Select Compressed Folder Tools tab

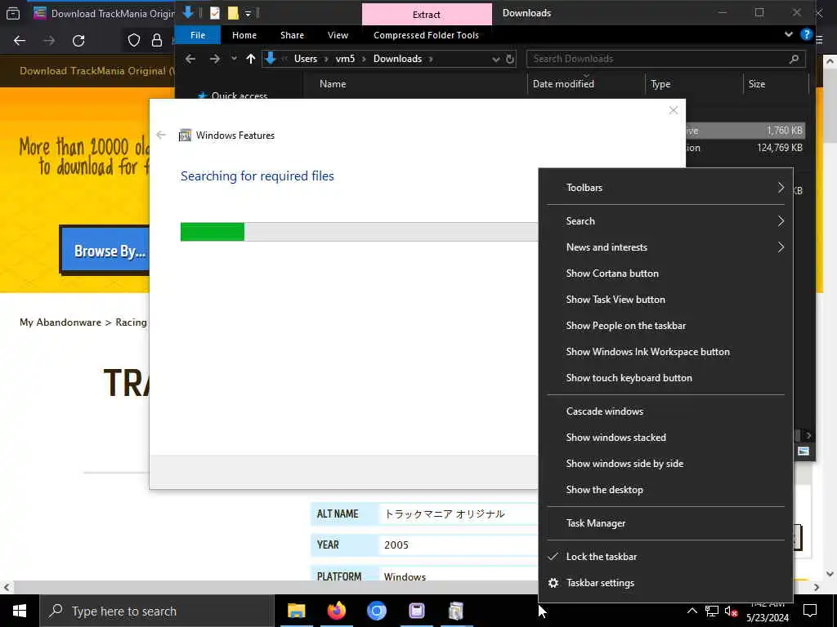tap(426, 35)
